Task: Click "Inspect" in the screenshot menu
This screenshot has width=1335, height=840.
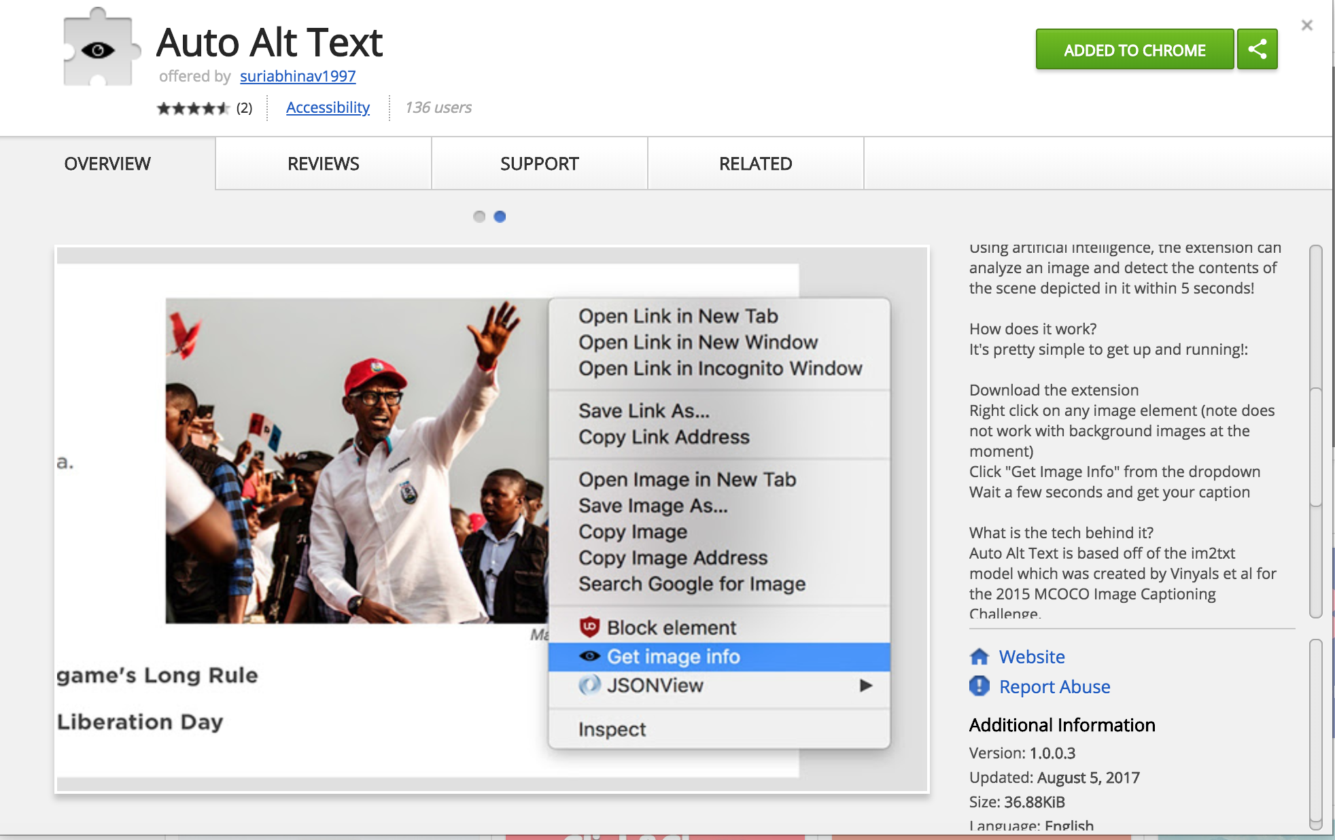Action: 612,729
